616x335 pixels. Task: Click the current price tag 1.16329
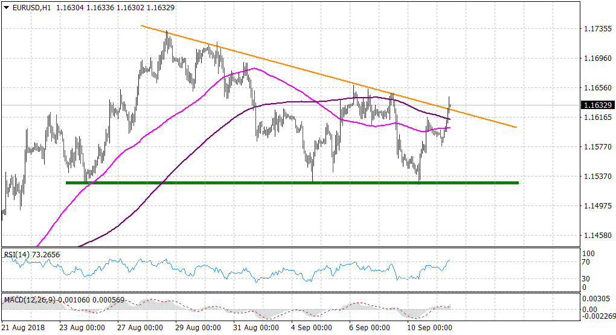[598, 105]
